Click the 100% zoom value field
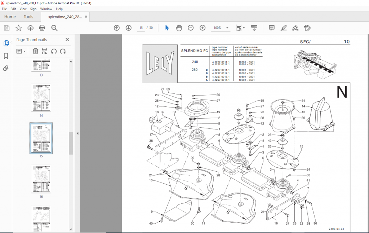 [x=217, y=28]
